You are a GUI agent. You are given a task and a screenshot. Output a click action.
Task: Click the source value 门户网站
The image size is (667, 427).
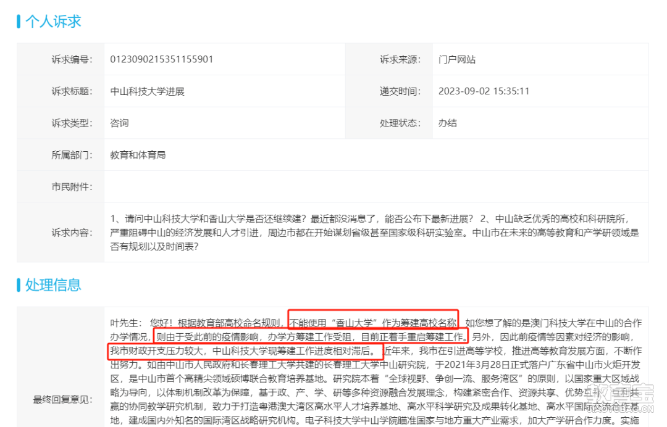(x=457, y=59)
